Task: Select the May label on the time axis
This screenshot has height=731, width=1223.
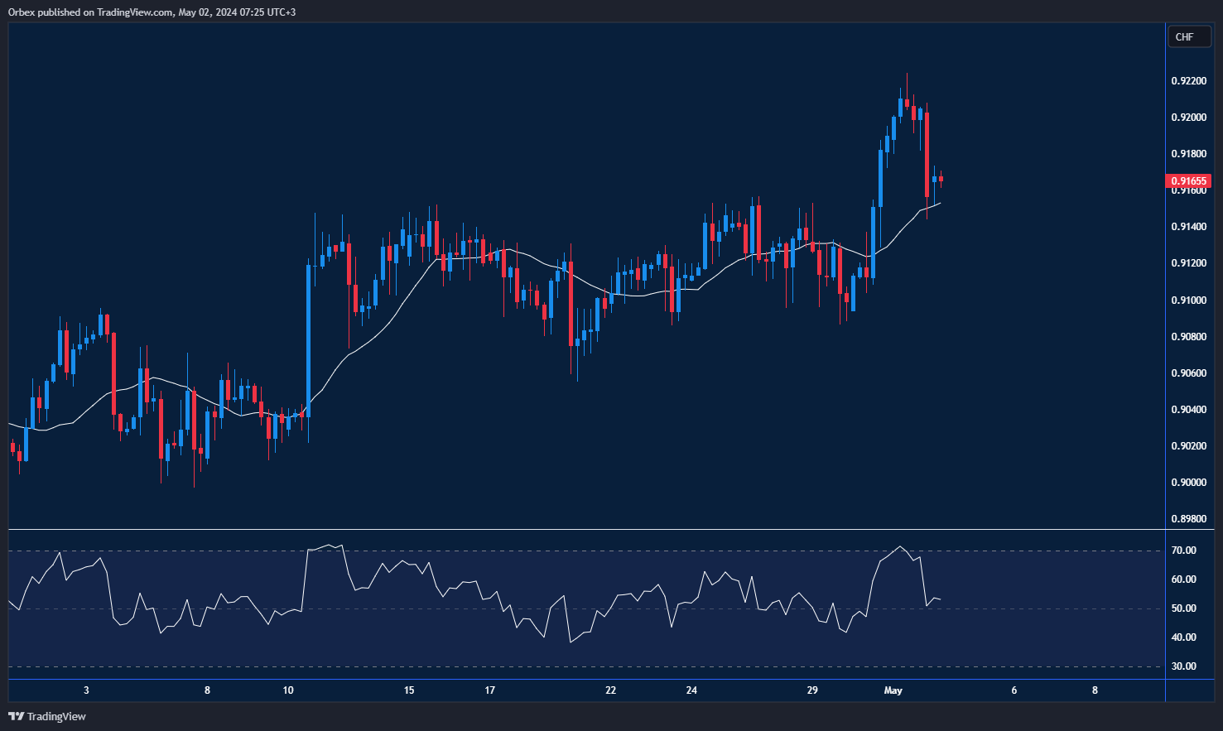Action: pyautogui.click(x=893, y=690)
